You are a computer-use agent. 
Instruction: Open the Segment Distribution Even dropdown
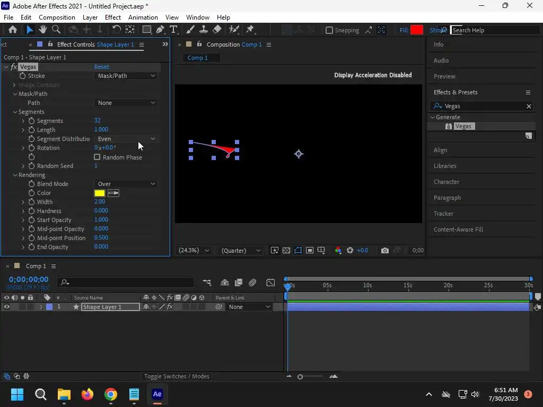(126, 139)
